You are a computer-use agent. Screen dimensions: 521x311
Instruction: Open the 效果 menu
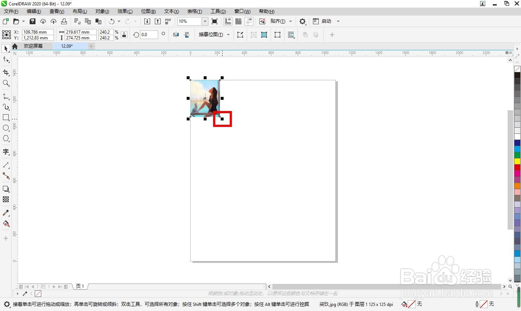pos(125,11)
